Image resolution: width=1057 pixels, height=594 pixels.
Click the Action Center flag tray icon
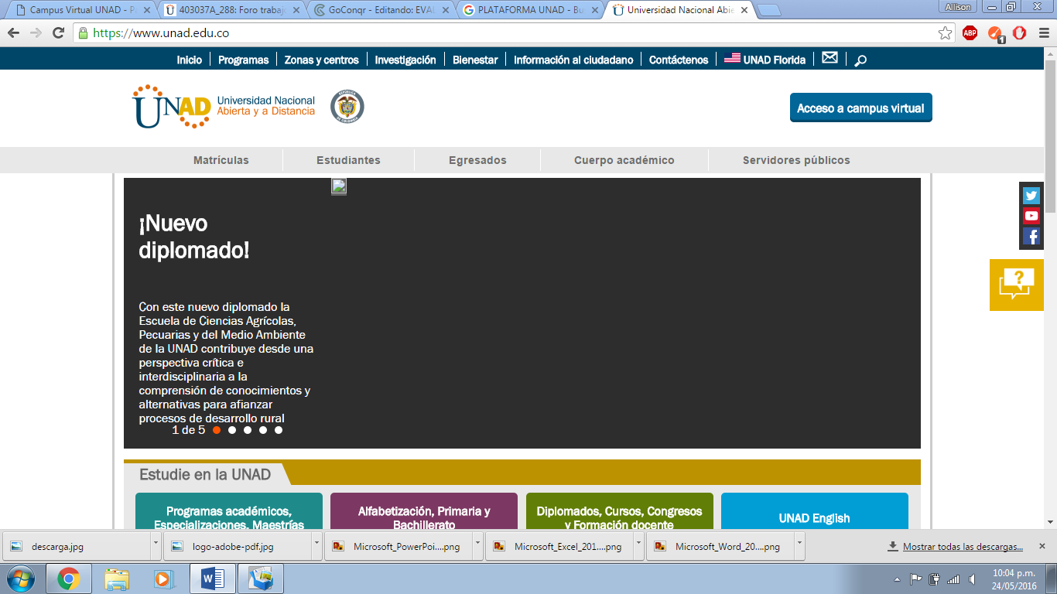point(915,579)
